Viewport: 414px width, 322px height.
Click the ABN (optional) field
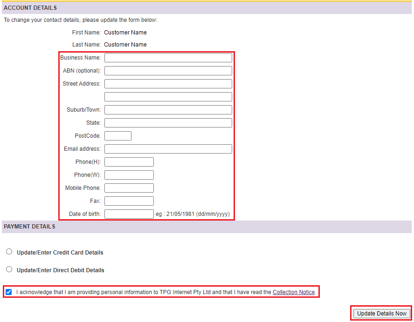click(x=168, y=70)
